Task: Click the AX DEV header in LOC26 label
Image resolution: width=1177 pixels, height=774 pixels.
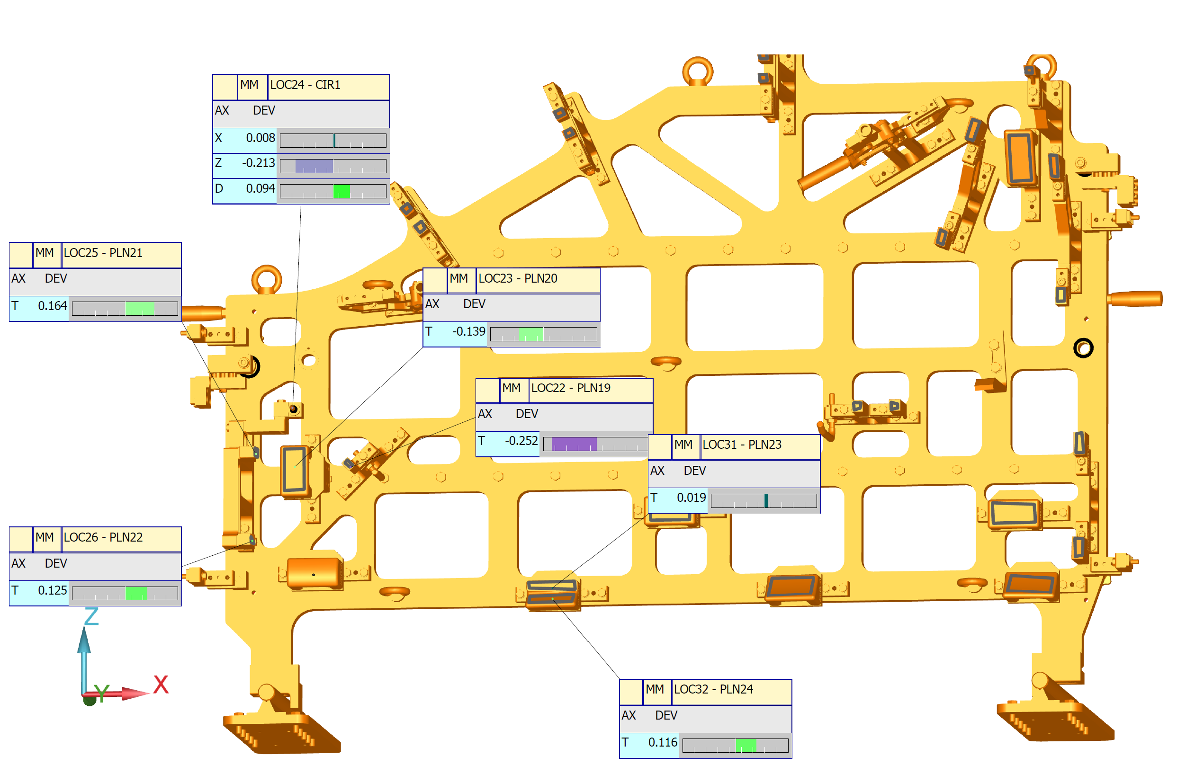Action: [x=95, y=567]
